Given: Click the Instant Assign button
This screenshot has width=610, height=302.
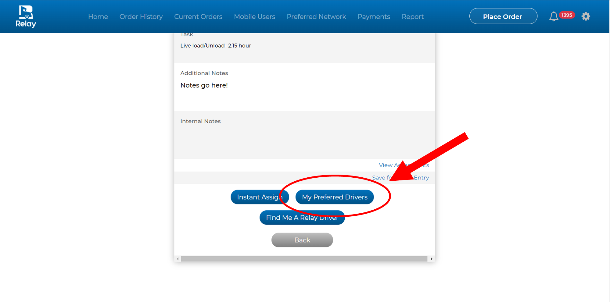Looking at the screenshot, I should (x=259, y=197).
